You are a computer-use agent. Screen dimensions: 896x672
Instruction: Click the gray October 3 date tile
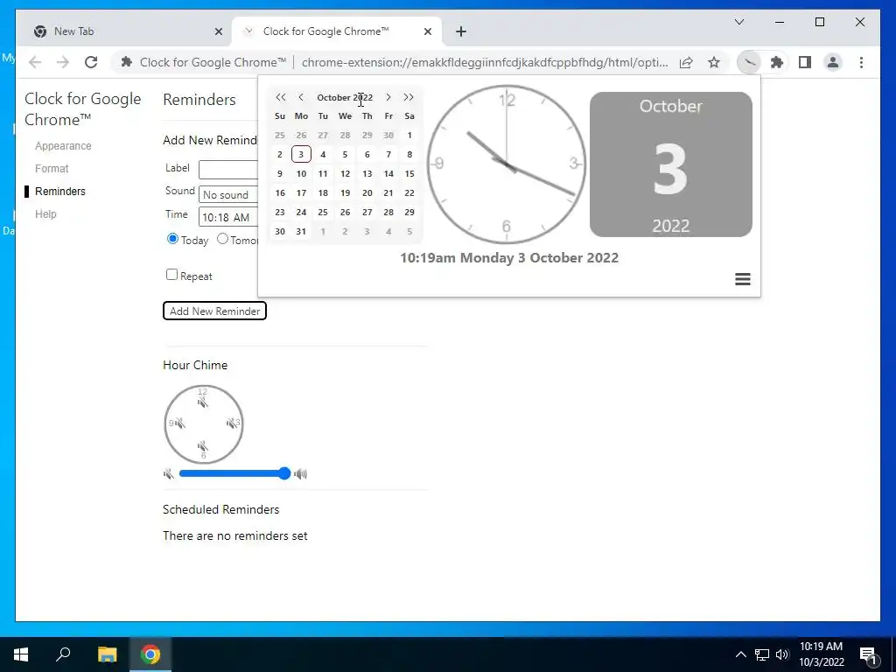[671, 164]
